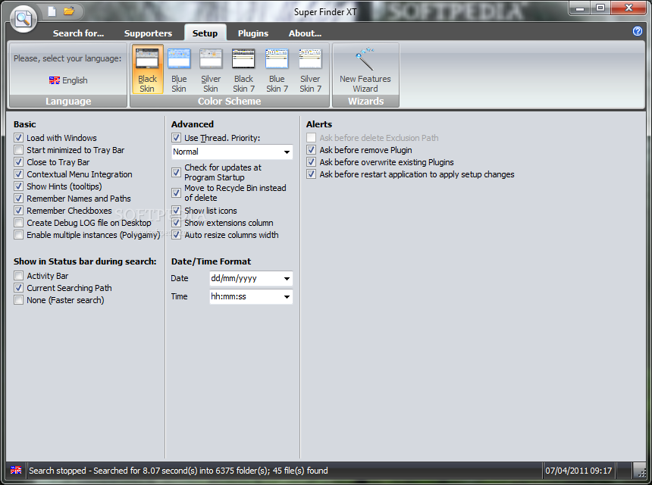Disable Auto resize columns width
Viewport: 652px width, 485px height.
pos(177,234)
